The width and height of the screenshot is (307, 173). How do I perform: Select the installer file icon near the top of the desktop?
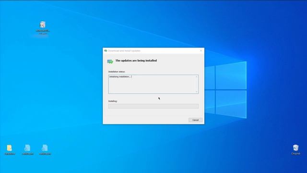tap(43, 28)
